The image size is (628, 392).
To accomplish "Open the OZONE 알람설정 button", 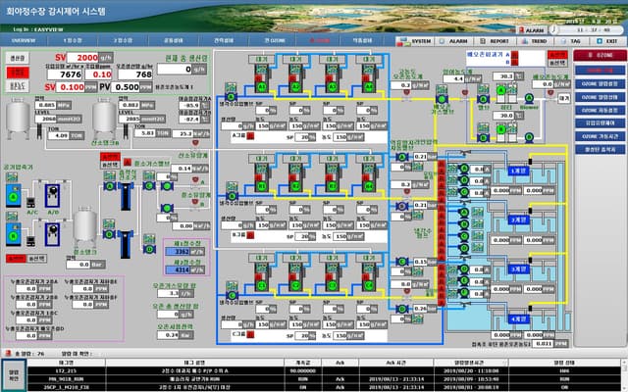I will pyautogui.click(x=600, y=84).
